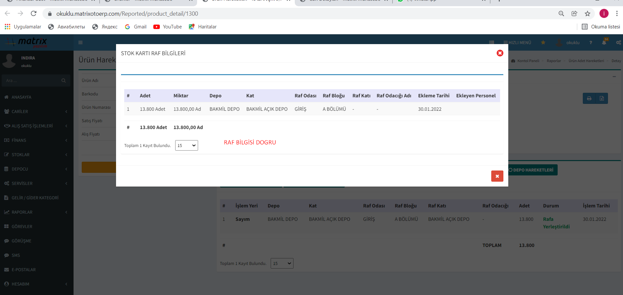
Task: Expand the CARİLER sidebar menu
Action: 36,111
